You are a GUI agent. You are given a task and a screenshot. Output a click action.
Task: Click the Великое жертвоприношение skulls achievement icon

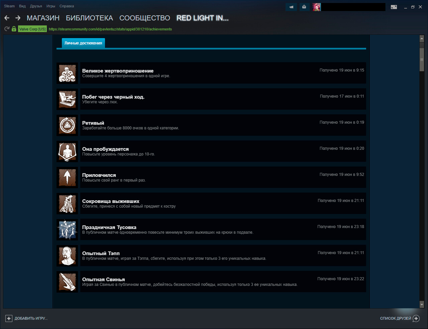pos(67,73)
